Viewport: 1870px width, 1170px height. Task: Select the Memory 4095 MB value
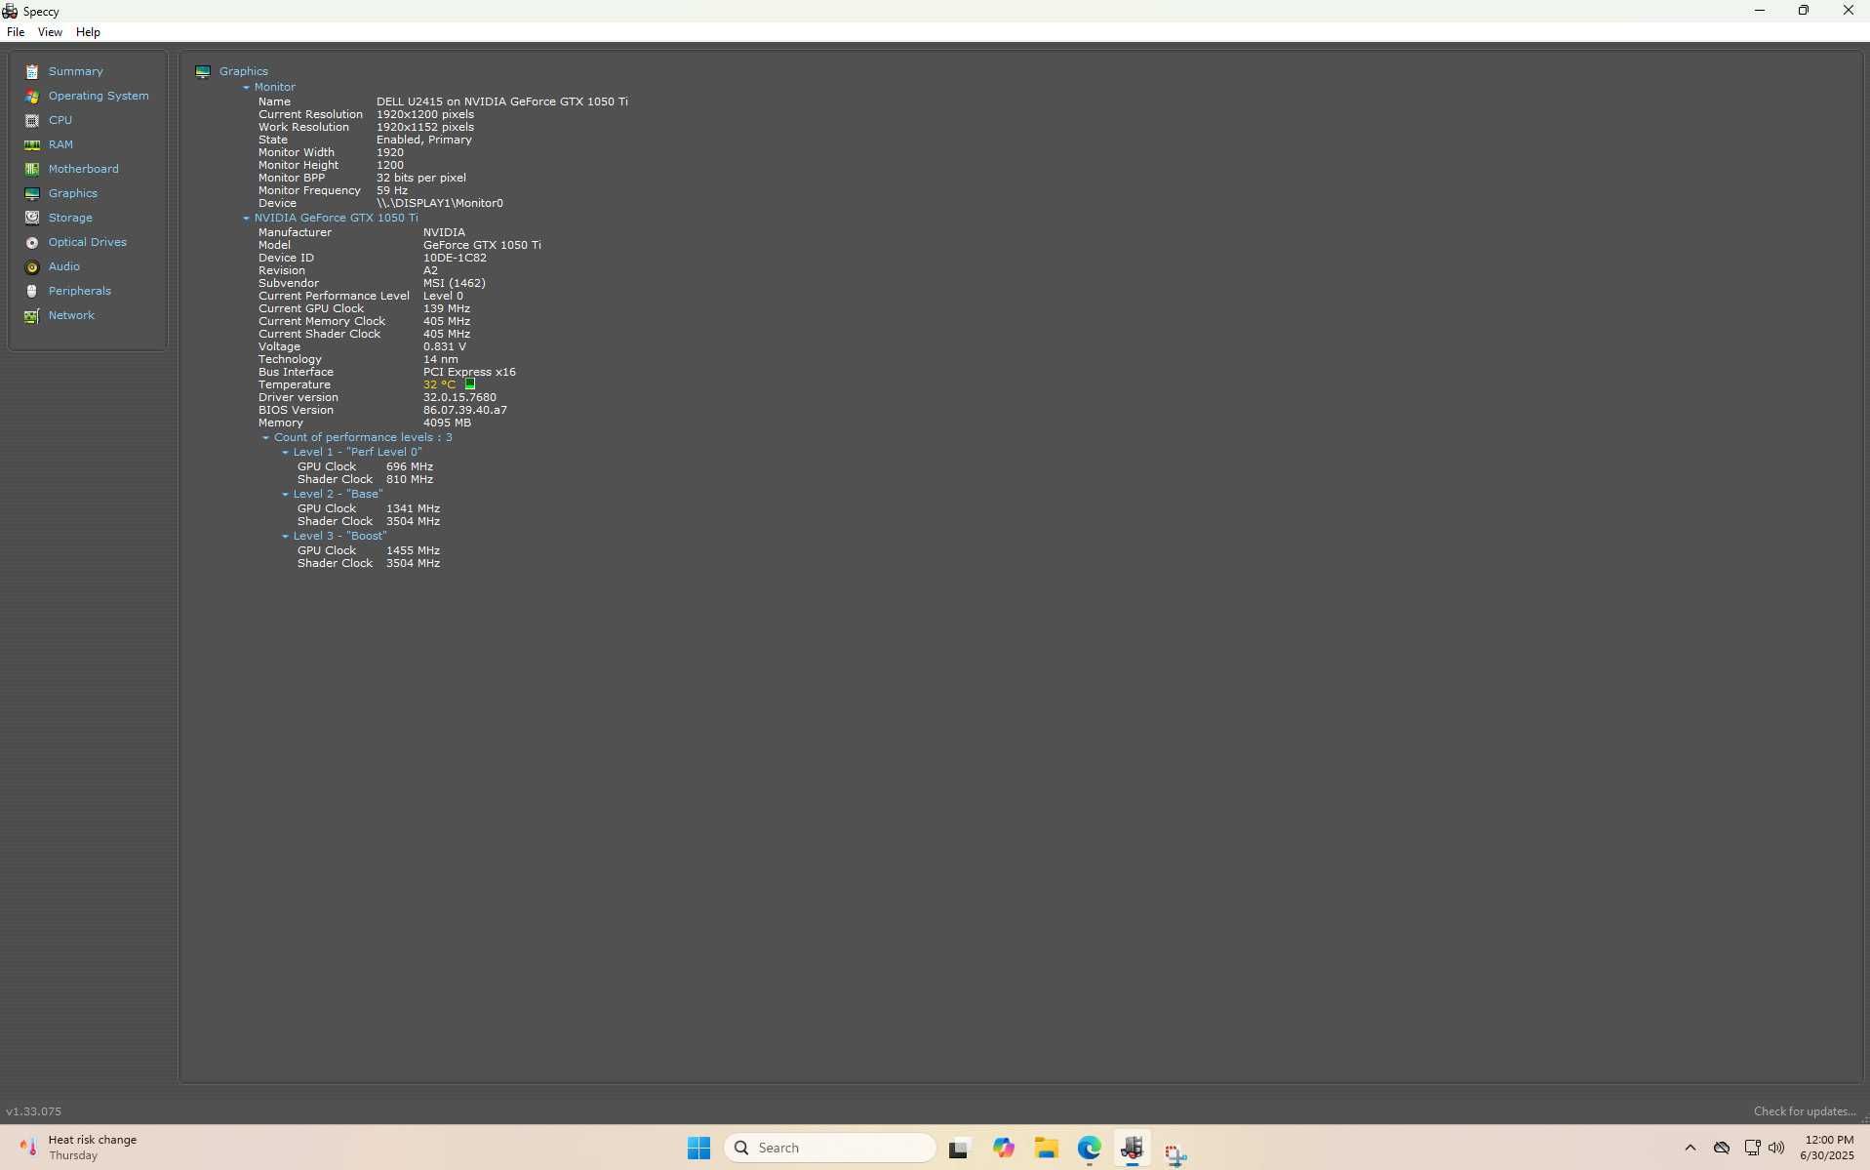[447, 423]
